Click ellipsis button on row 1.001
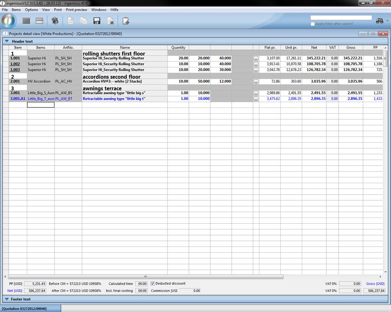This screenshot has height=312, width=391. pyautogui.click(x=256, y=59)
